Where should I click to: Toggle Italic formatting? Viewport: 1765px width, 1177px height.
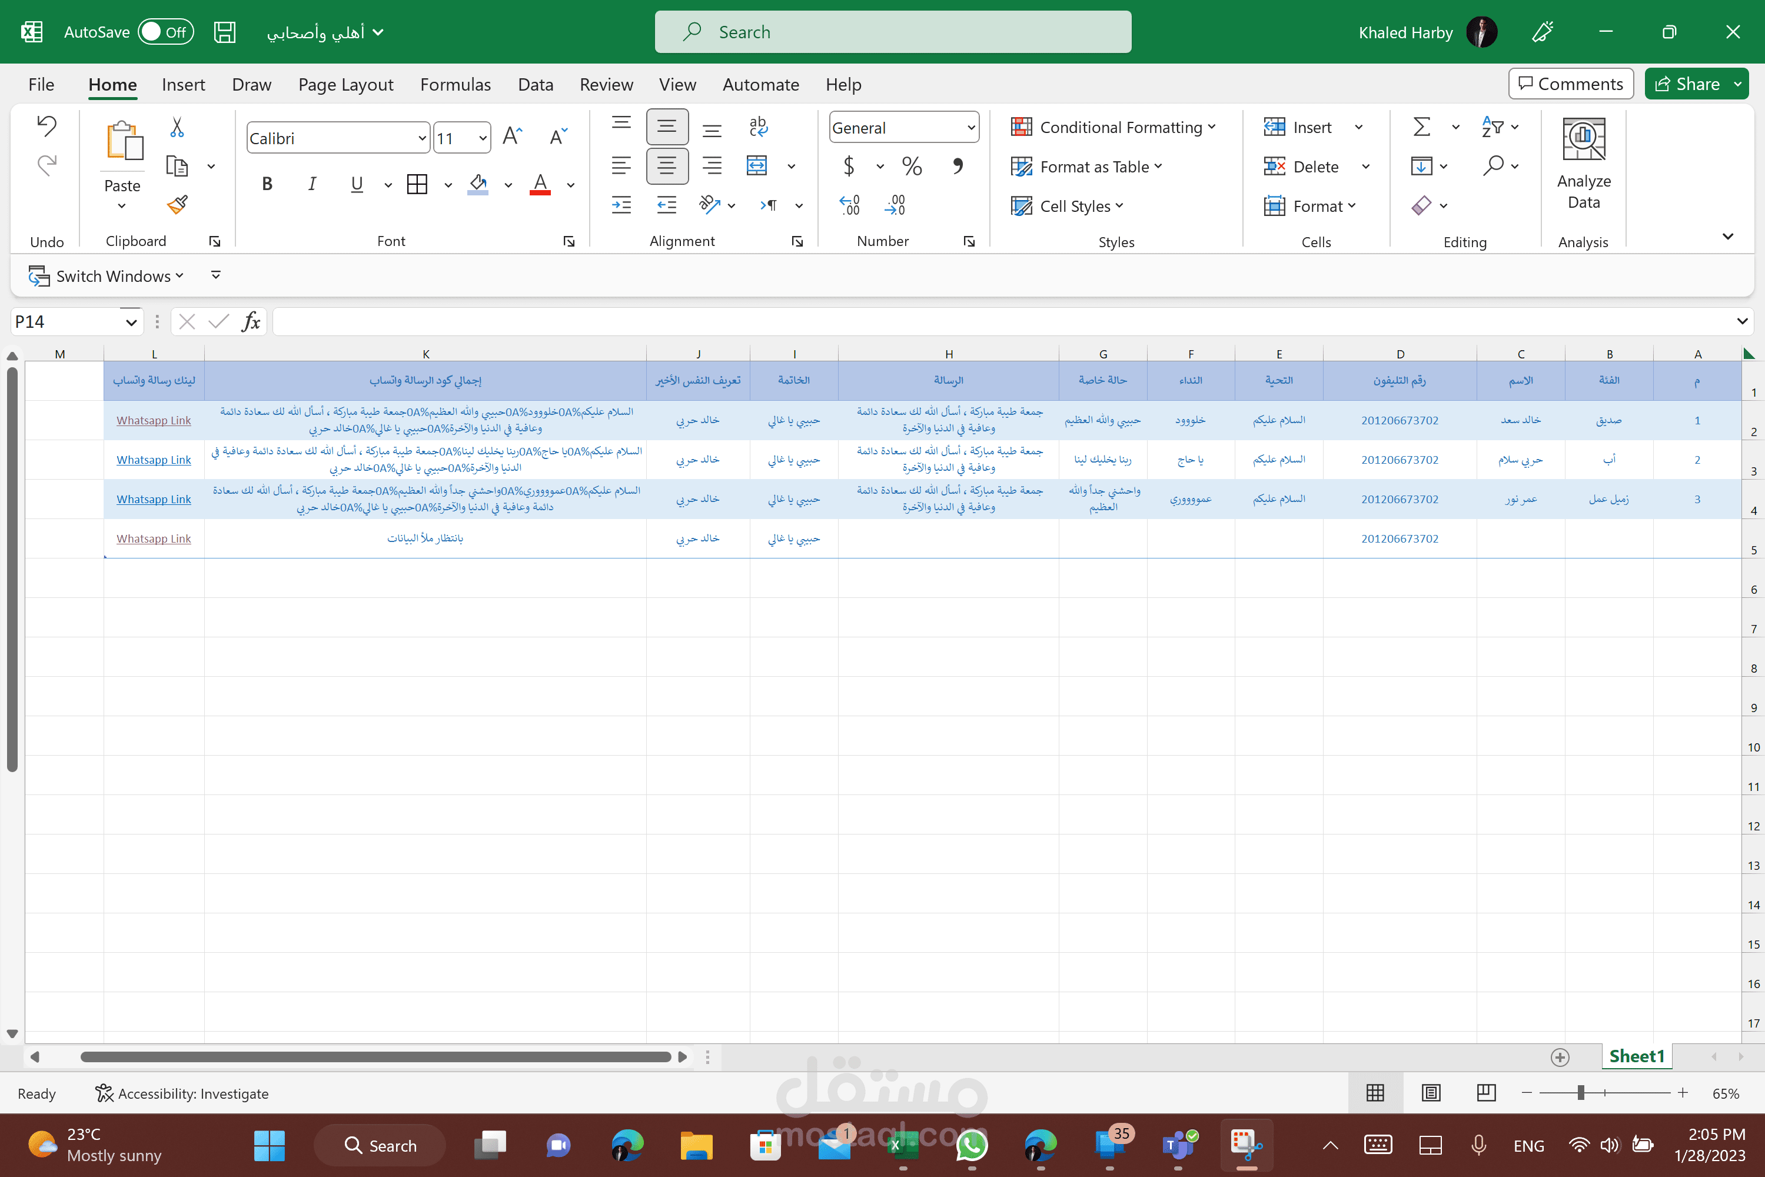click(x=311, y=184)
